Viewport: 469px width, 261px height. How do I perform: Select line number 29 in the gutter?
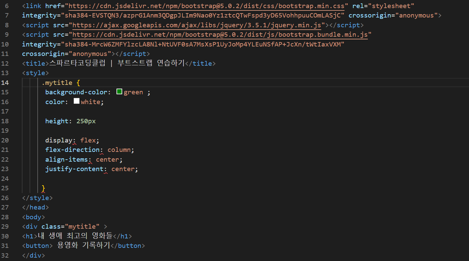coord(5,226)
